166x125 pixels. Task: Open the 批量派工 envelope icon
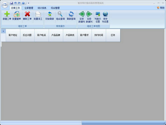(x=38, y=14)
